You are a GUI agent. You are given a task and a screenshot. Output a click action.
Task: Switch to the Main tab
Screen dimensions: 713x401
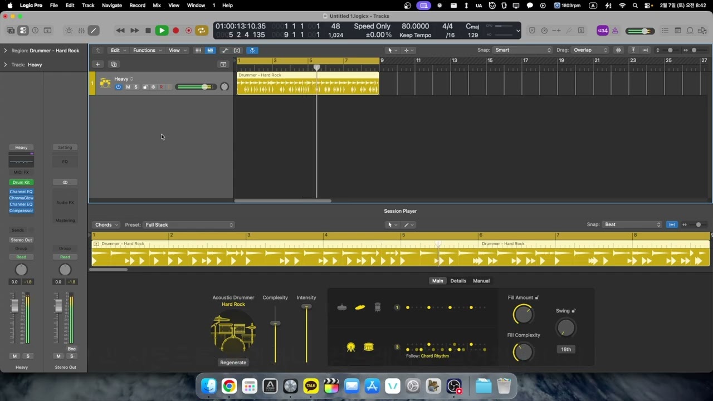click(x=438, y=281)
